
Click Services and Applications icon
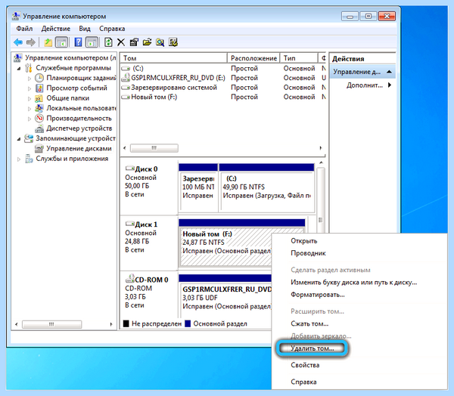pyautogui.click(x=29, y=159)
